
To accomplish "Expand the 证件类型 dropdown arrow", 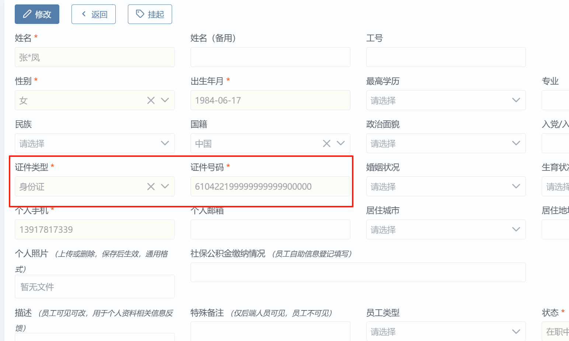I will point(165,187).
